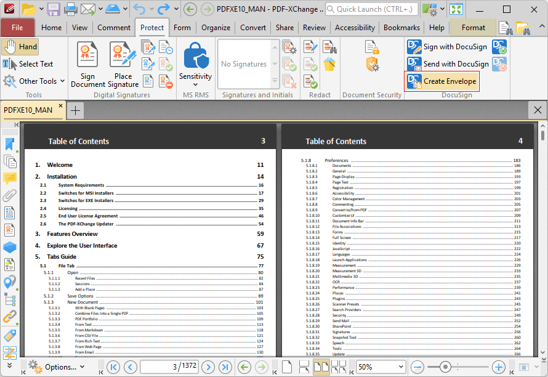Viewport: 548px width, 377px height.
Task: Collapse the ribbon with the chevron
Action: pos(541,26)
